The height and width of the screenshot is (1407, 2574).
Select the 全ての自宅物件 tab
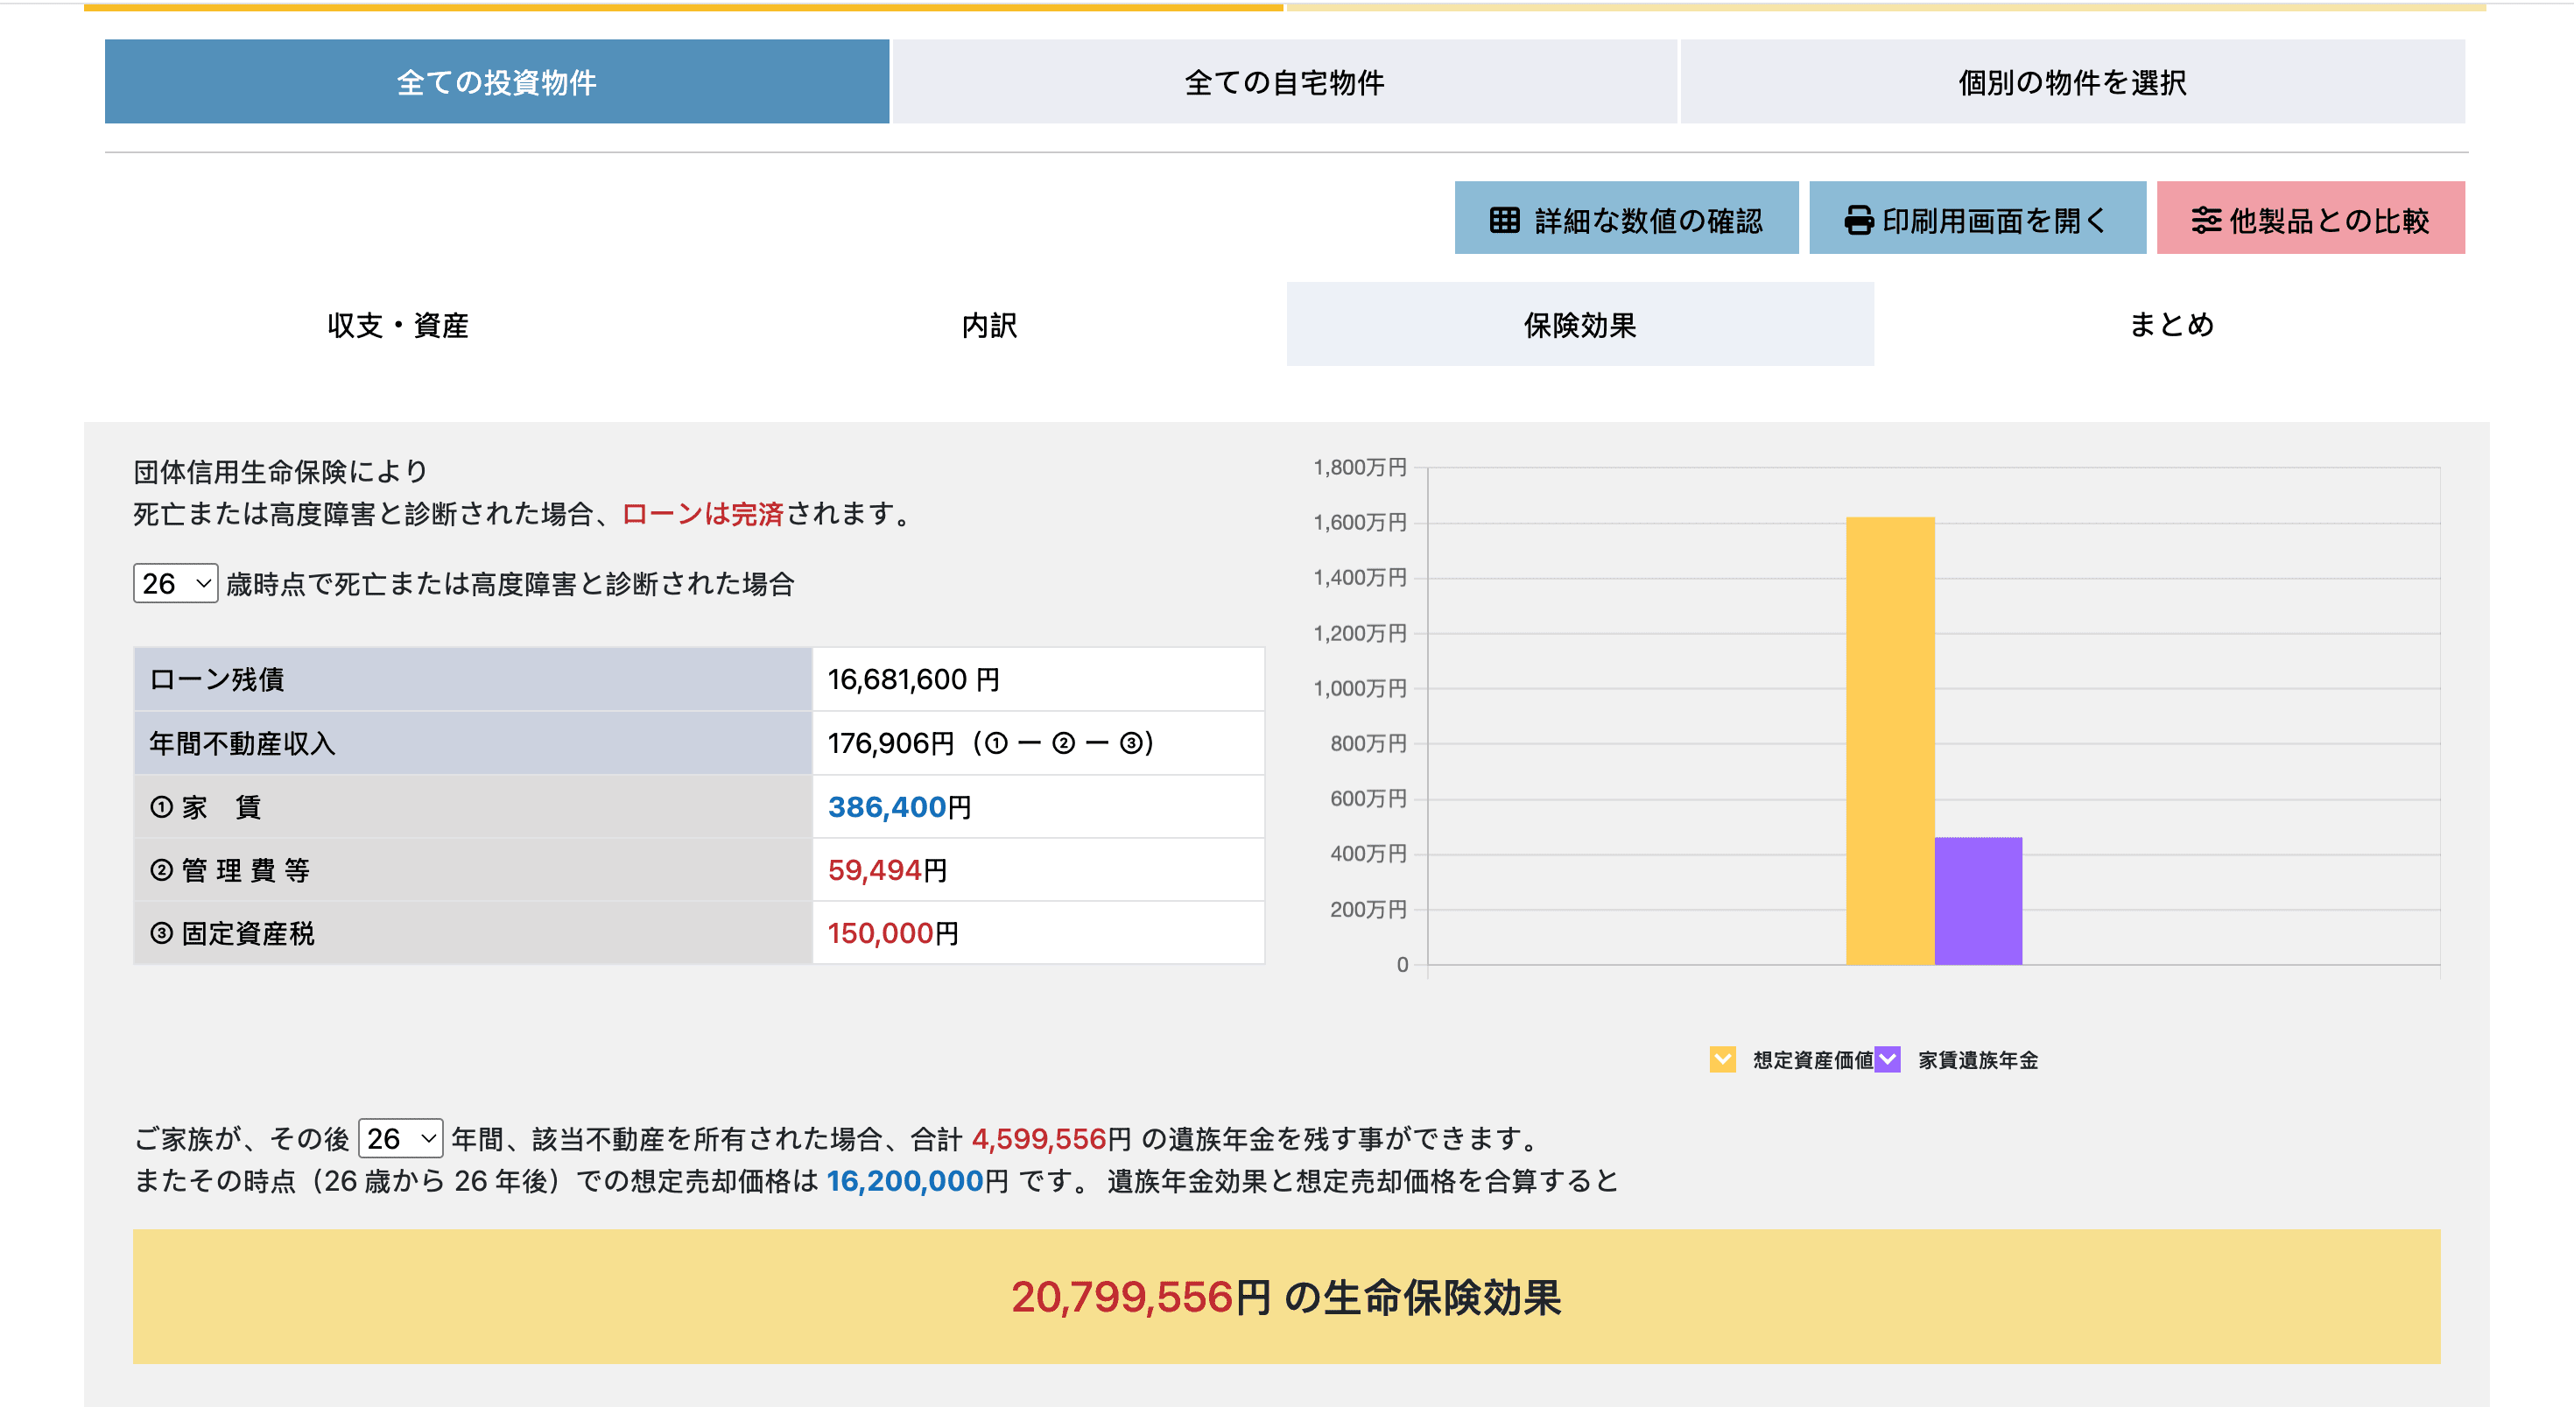pos(1284,82)
